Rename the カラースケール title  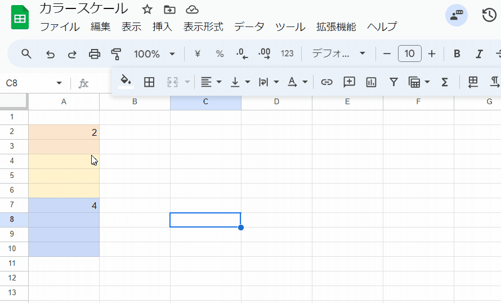84,9
